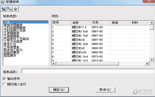Select 工序进度表 report type

pos(11,47)
